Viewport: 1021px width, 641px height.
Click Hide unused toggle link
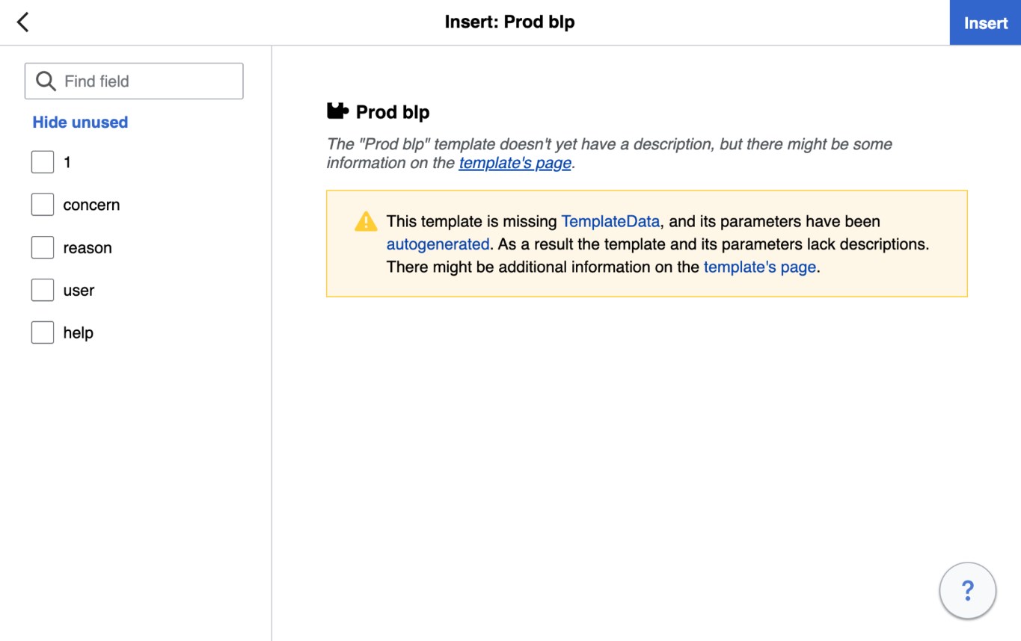80,123
